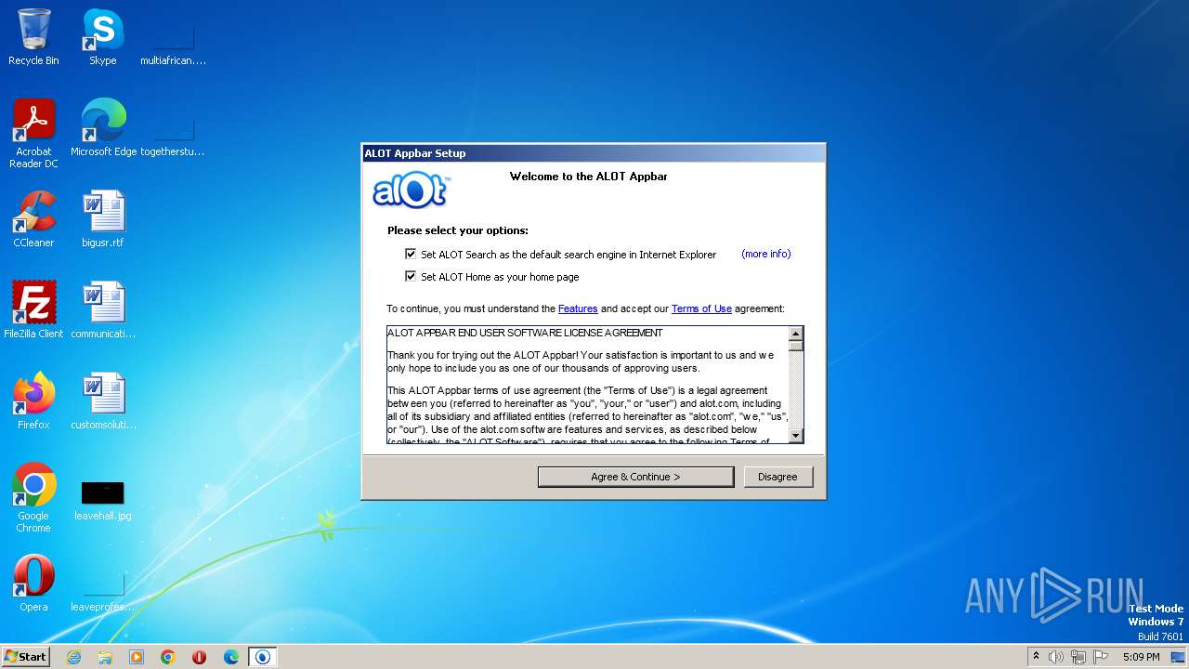
Task: Open the Features link
Action: coord(578,308)
